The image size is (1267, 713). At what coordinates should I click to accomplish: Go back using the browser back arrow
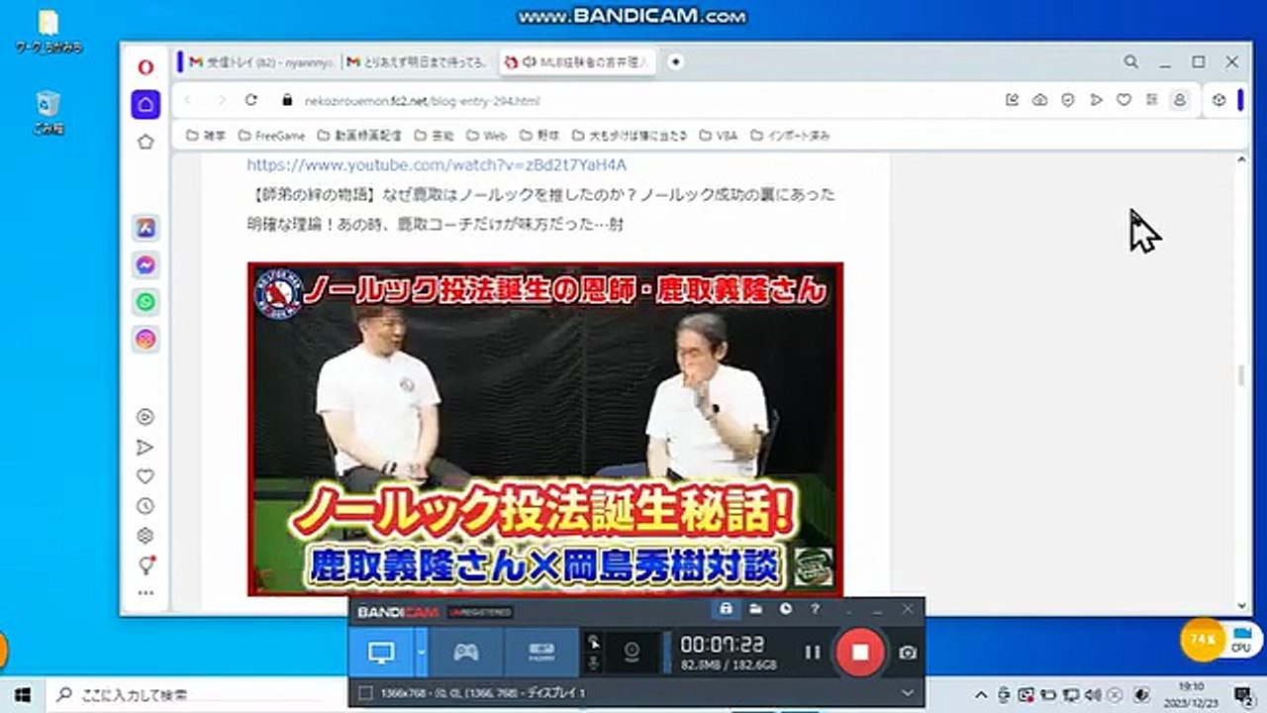pyautogui.click(x=188, y=100)
